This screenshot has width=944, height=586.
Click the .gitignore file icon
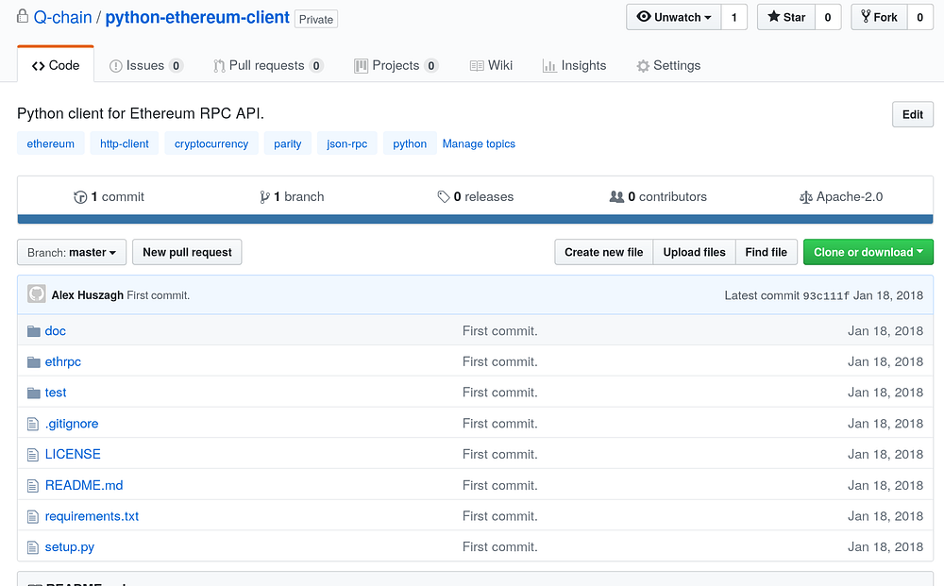tap(33, 424)
